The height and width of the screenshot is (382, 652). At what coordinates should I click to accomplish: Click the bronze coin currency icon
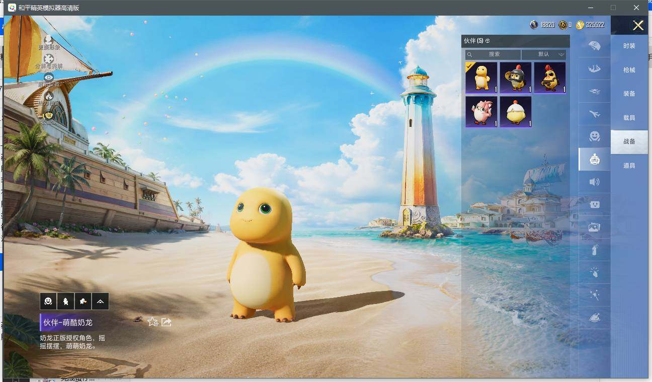pyautogui.click(x=563, y=25)
